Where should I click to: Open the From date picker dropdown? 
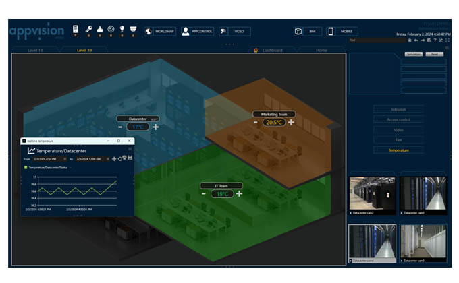point(65,158)
